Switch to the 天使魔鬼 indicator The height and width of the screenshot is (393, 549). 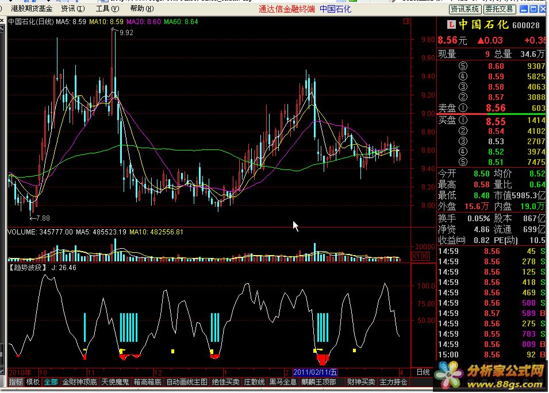115,382
